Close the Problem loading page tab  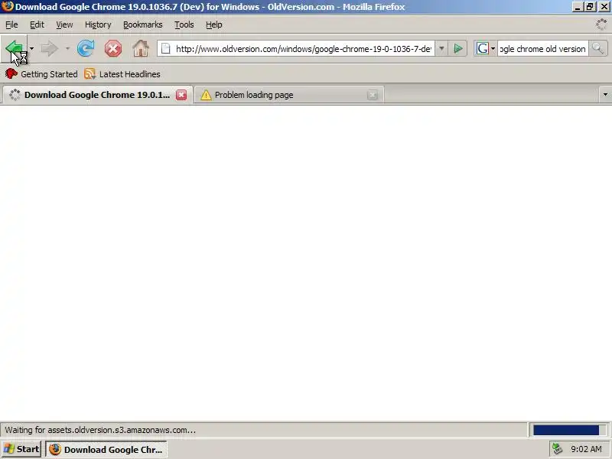pyautogui.click(x=373, y=95)
